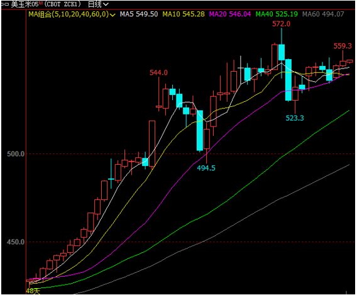Click the (CBOT ZCK1) contract code
The height and width of the screenshot is (295, 357).
[x=62, y=4]
